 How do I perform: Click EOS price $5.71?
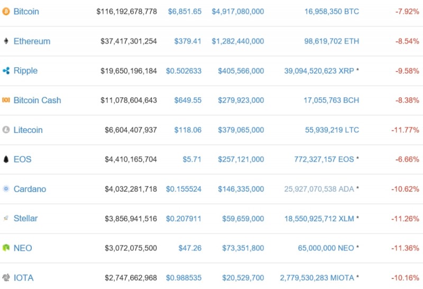click(192, 159)
